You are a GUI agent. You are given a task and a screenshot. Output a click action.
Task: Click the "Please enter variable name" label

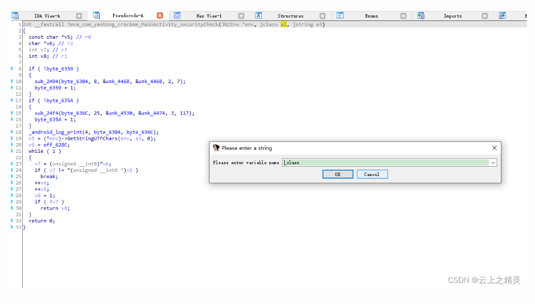[x=246, y=163]
